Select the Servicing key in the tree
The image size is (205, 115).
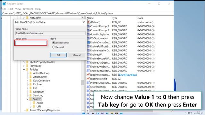point(38,96)
